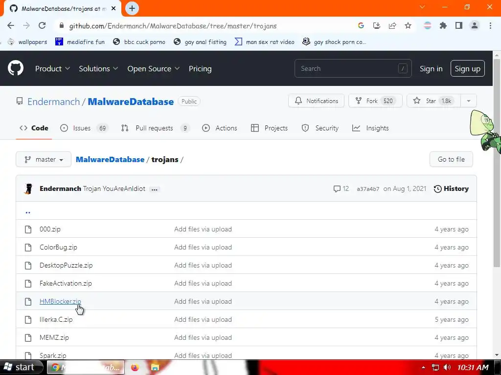Click the browser address bar URL
This screenshot has height=375, width=501.
tap(173, 26)
